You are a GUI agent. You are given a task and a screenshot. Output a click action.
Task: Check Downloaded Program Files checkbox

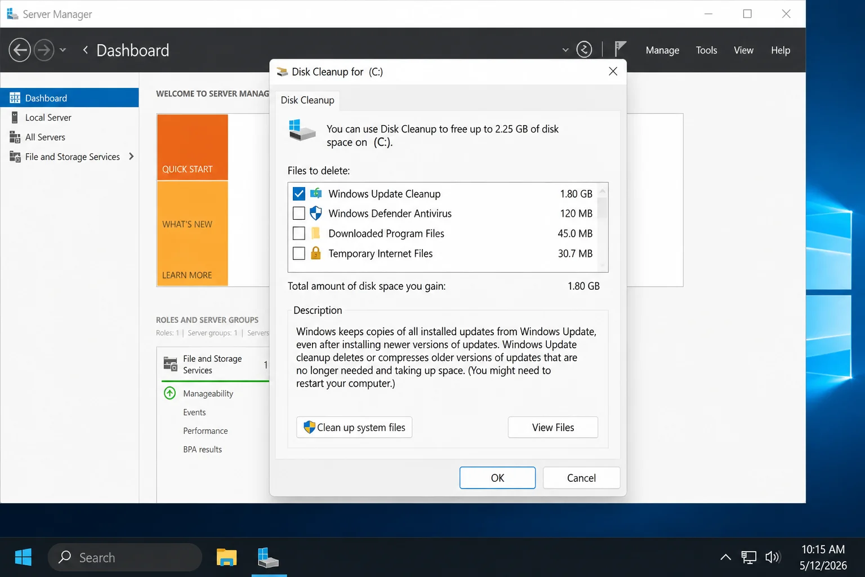pos(299,233)
